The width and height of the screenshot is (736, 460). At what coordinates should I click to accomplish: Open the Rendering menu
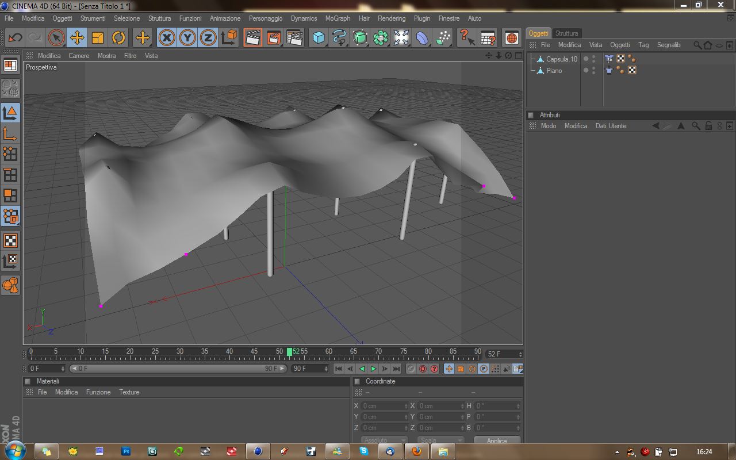pyautogui.click(x=391, y=18)
